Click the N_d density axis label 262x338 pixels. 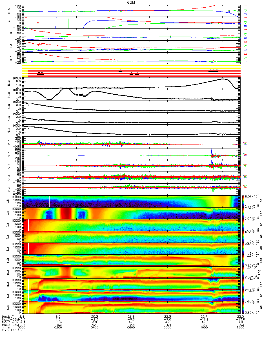[8, 119]
